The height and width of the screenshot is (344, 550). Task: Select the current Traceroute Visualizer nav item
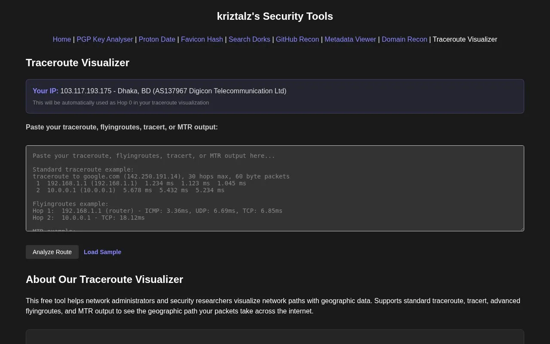pyautogui.click(x=465, y=39)
